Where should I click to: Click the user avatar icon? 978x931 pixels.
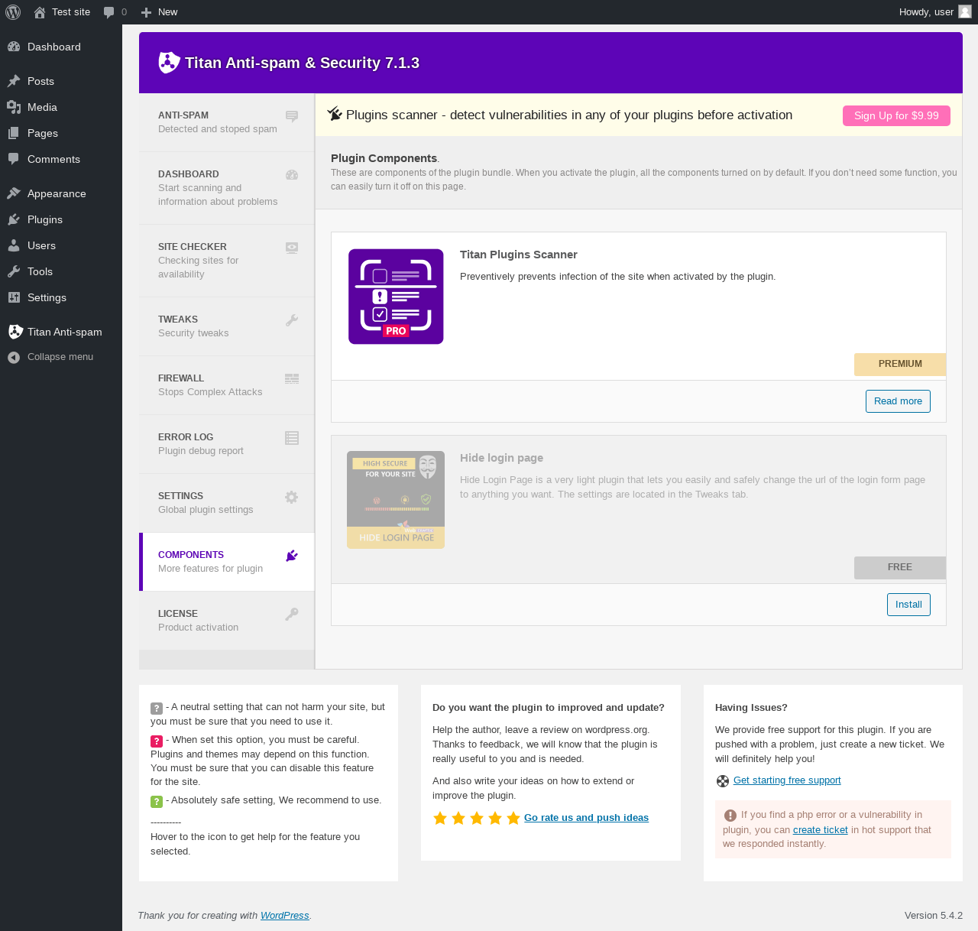[965, 11]
